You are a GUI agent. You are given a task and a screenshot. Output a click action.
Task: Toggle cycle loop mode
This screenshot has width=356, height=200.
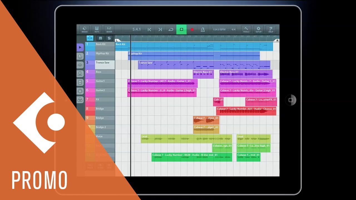click(170, 29)
